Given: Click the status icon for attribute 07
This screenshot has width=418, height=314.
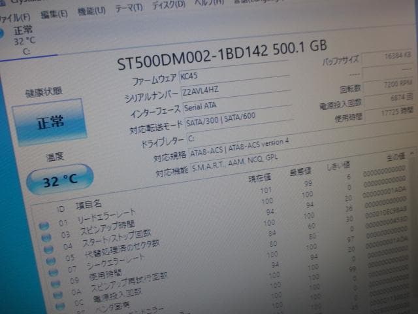Looking at the screenshot, I should click(53, 272).
